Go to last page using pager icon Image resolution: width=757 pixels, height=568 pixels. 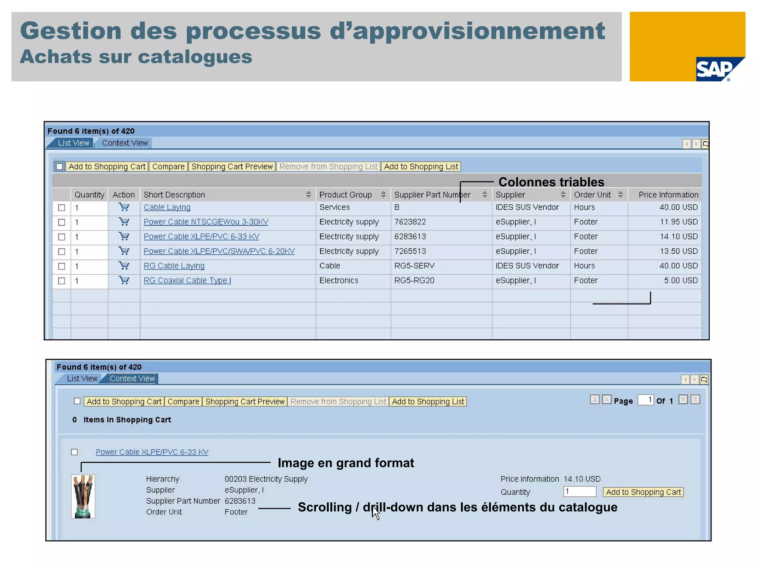tap(695, 400)
